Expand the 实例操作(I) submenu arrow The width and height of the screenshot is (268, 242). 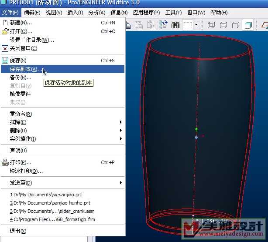pos(120,139)
